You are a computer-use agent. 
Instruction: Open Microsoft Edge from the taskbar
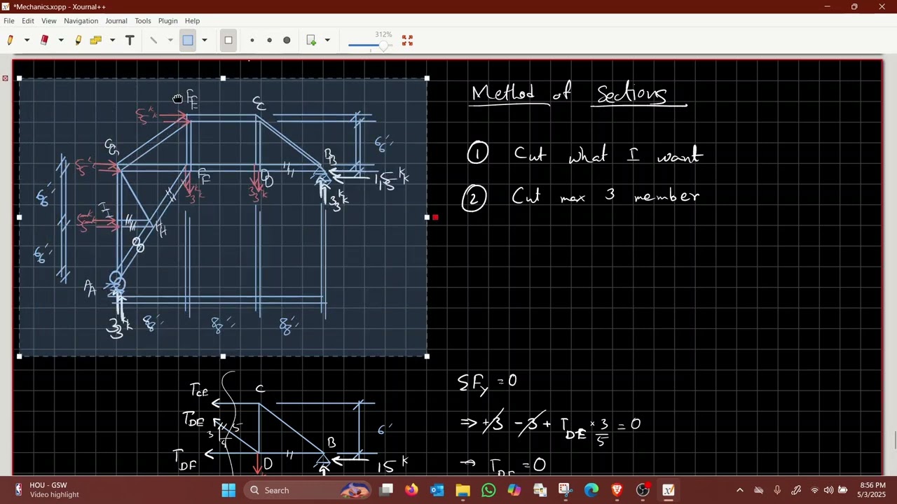(591, 490)
